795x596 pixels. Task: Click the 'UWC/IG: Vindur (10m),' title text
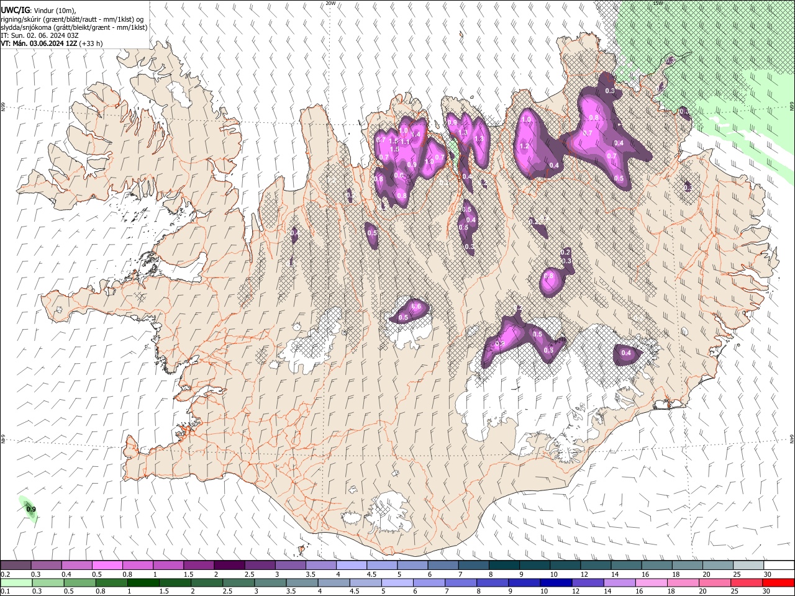click(x=39, y=9)
